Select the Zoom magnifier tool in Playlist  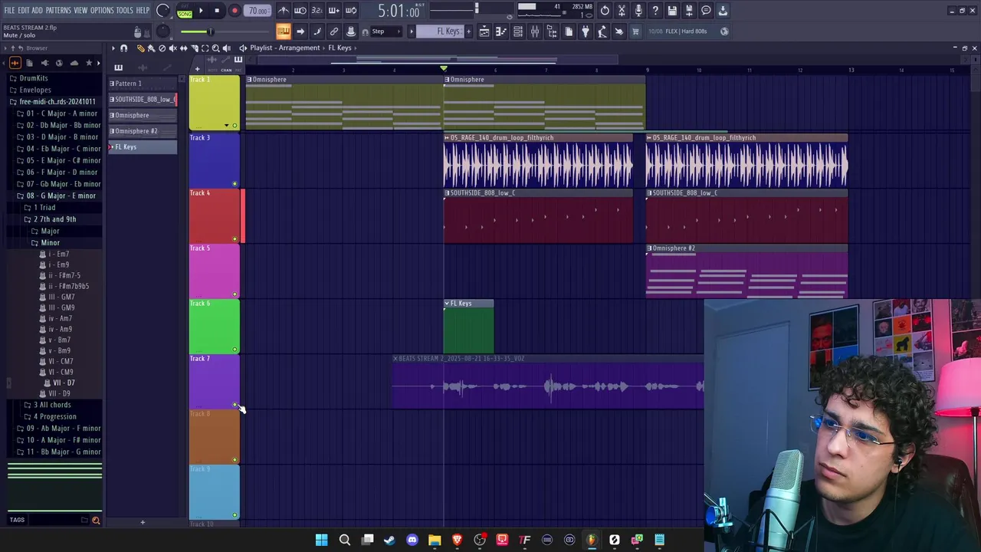click(x=216, y=48)
